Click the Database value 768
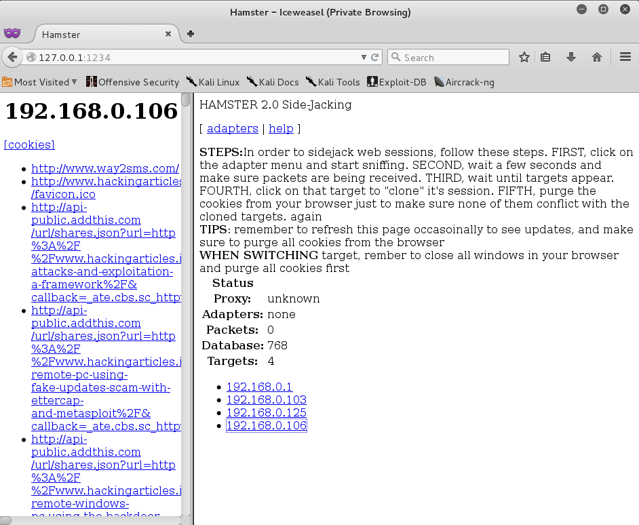This screenshot has width=639, height=525. [277, 346]
